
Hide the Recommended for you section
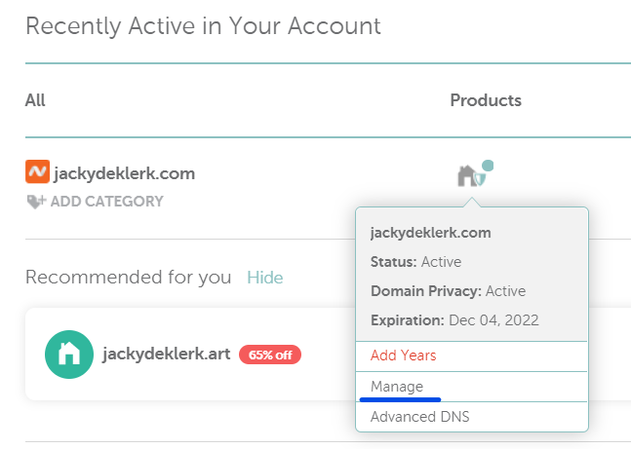click(265, 278)
